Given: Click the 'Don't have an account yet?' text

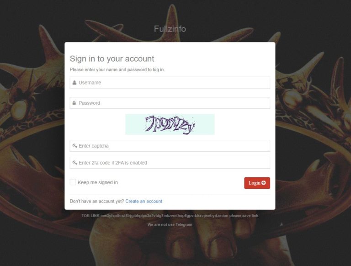Looking at the screenshot, I should [97, 201].
